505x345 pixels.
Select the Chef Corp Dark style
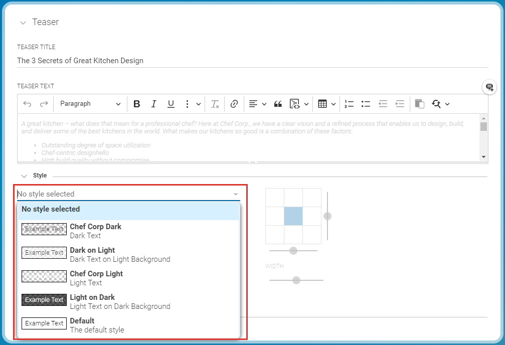[95, 231]
